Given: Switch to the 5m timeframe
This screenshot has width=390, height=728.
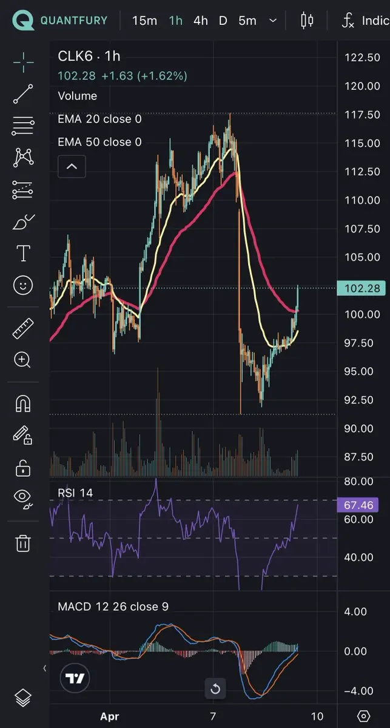Looking at the screenshot, I should pyautogui.click(x=247, y=21).
